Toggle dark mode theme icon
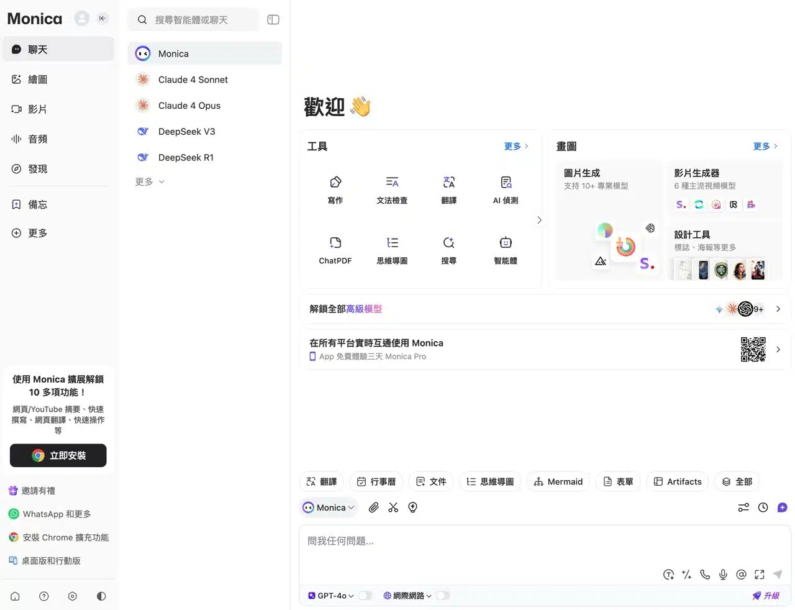Viewport: 795px width, 610px height. 101,596
